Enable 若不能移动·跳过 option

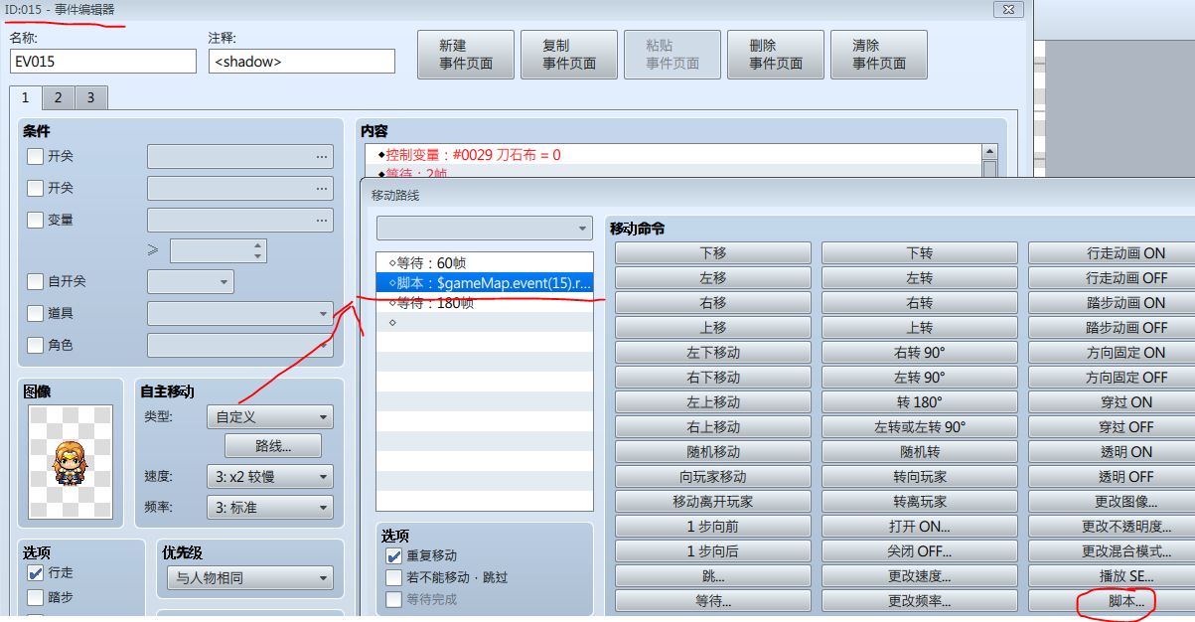[x=394, y=577]
